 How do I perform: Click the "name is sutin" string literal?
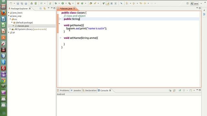96,28
